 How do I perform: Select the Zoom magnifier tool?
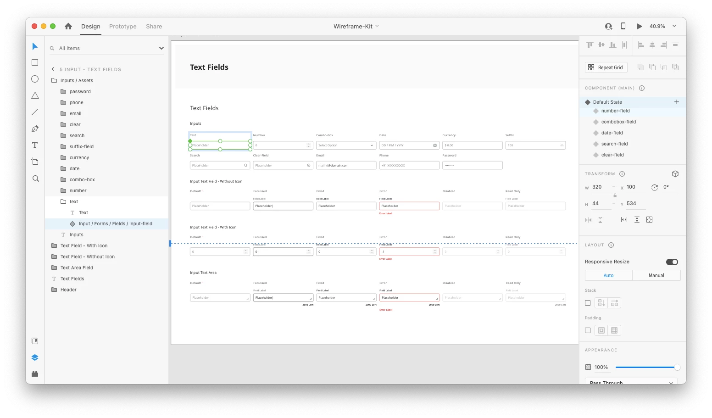pyautogui.click(x=35, y=178)
